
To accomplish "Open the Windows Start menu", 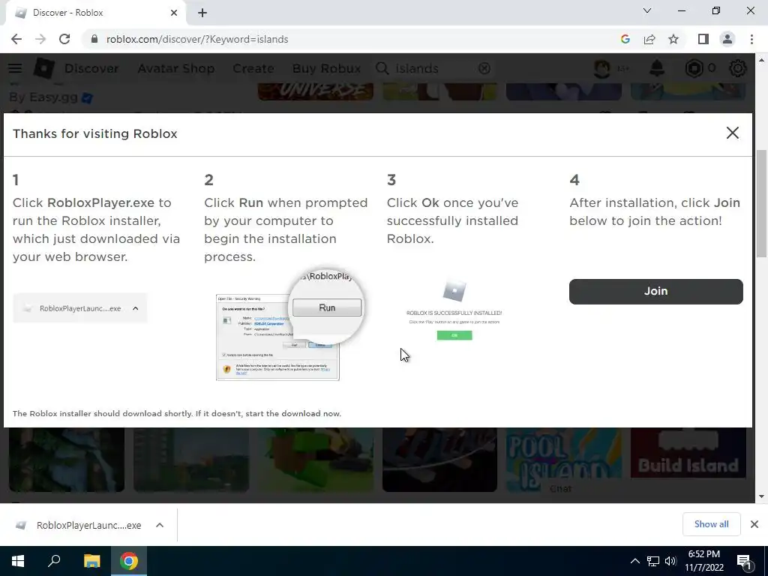I will pos(18,561).
